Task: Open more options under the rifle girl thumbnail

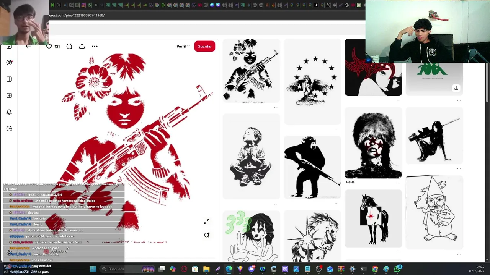Action: coord(276,107)
